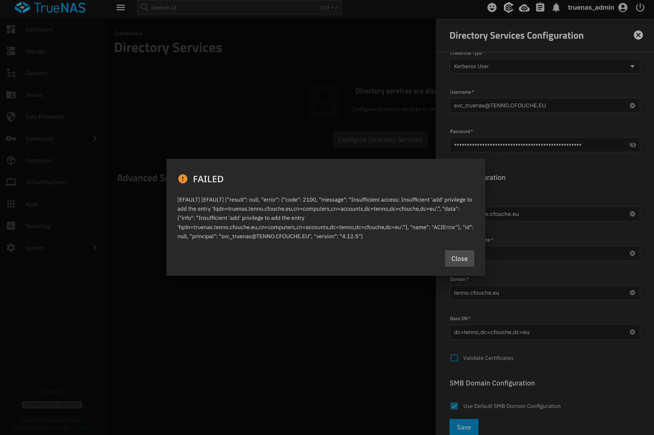Screen dimensions: 654x435
Task: Open the Jobs clipboard icon
Action: point(540,8)
